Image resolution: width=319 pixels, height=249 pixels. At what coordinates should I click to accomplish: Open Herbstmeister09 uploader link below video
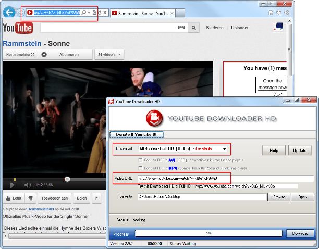pos(41,209)
